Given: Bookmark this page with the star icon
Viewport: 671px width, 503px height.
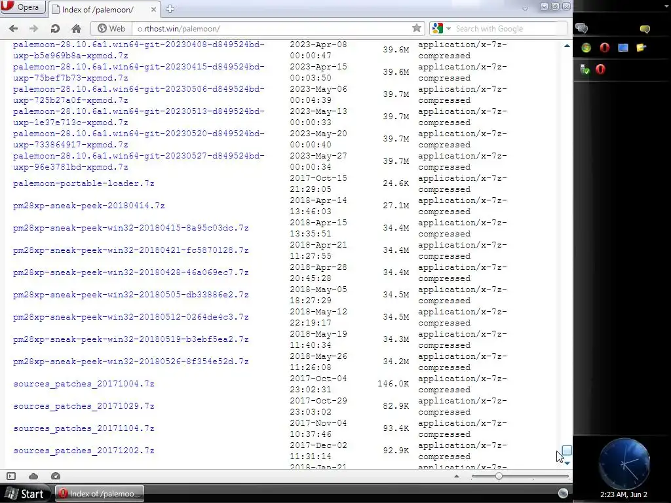Looking at the screenshot, I should point(416,28).
